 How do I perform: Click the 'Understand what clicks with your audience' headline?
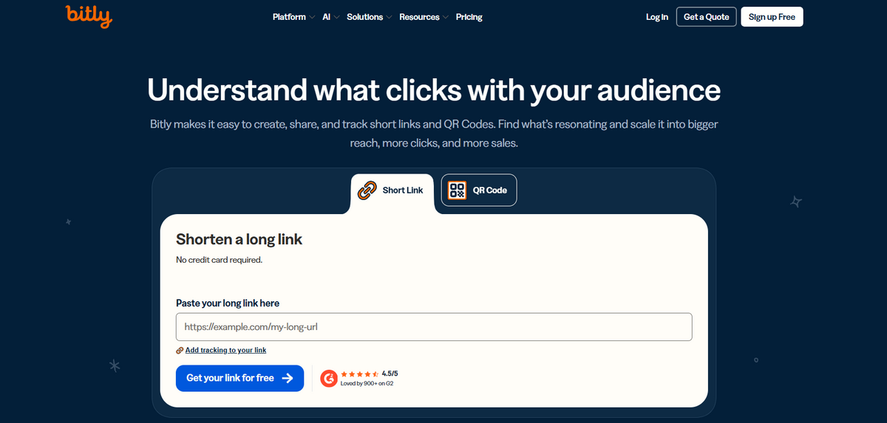(x=434, y=90)
